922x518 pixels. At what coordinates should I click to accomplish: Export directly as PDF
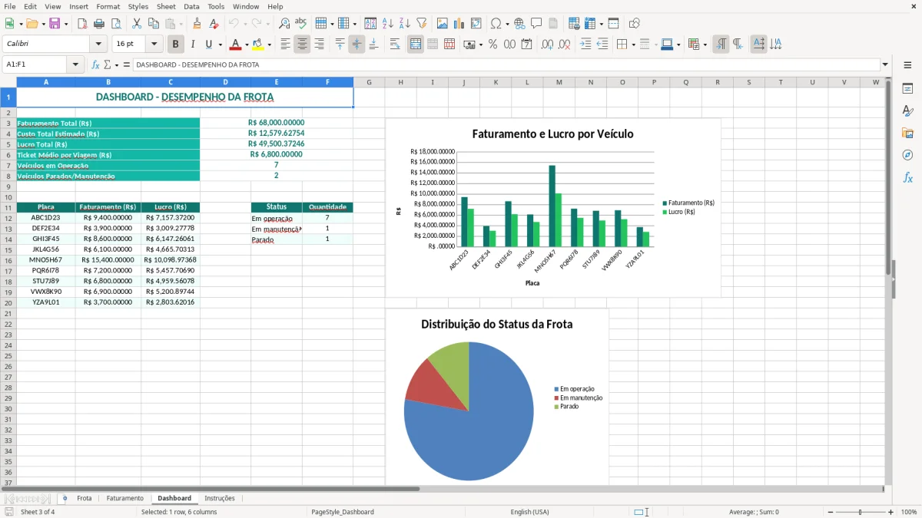pyautogui.click(x=82, y=24)
